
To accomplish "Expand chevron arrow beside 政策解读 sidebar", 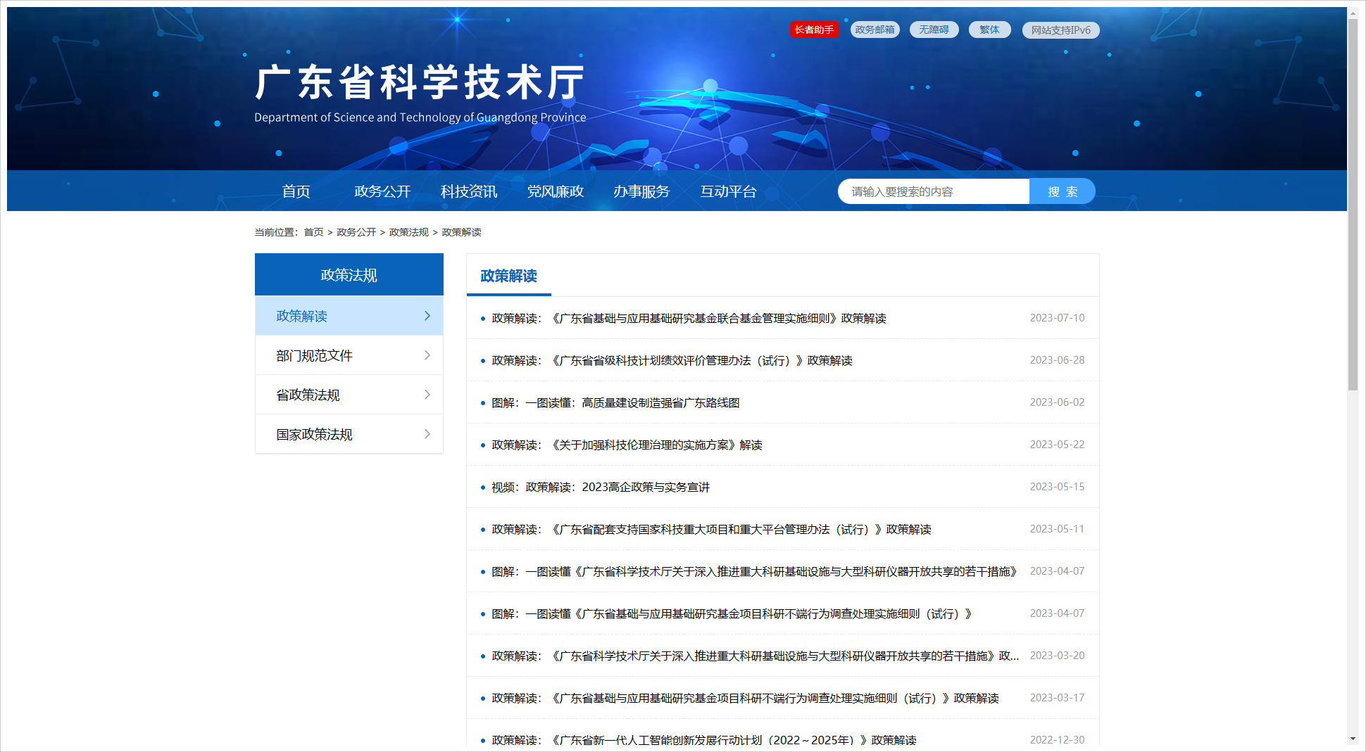I will click(x=427, y=316).
